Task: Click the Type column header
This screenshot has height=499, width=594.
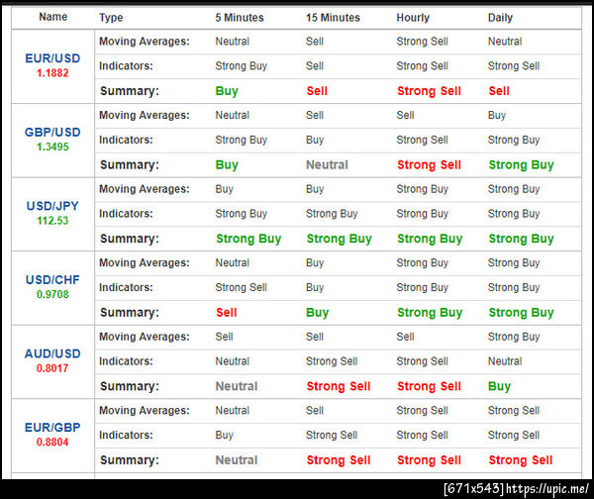Action: click(111, 18)
